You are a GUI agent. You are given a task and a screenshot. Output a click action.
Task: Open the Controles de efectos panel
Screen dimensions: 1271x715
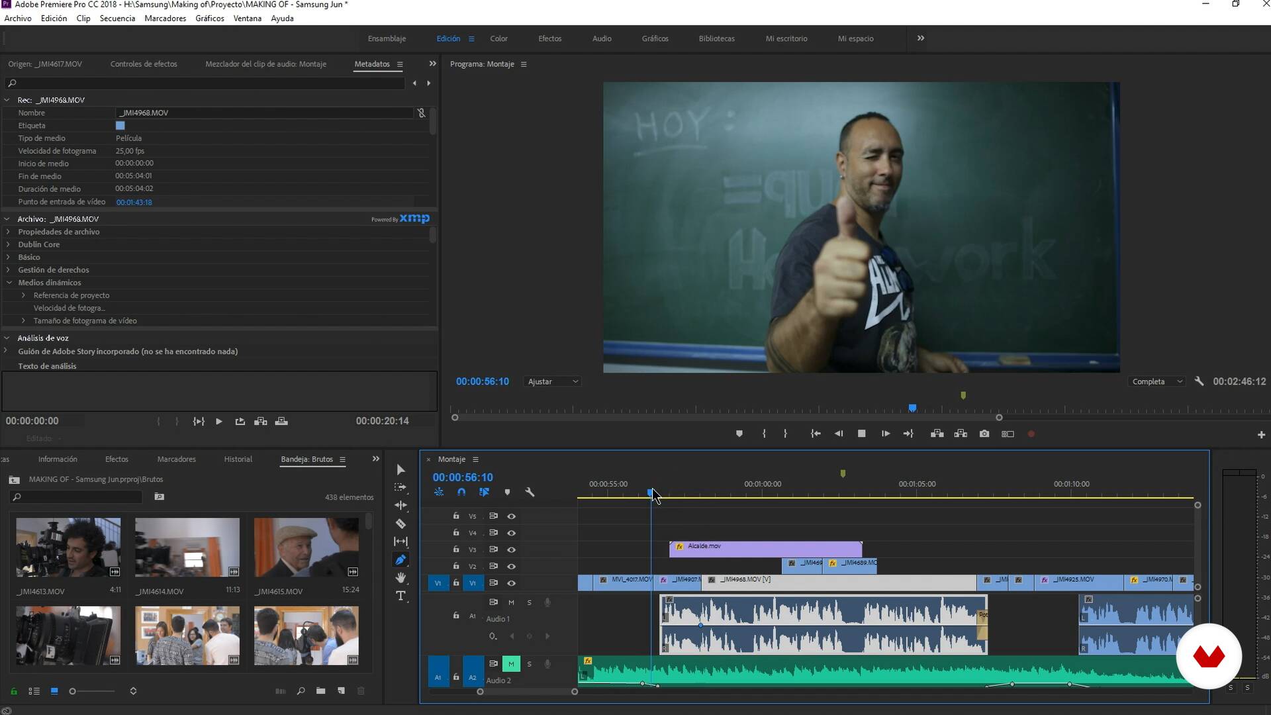tap(144, 64)
